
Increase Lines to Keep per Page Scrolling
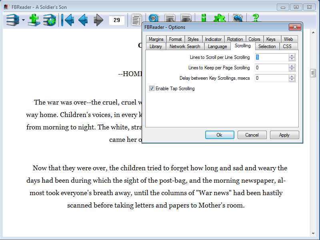[292, 66]
